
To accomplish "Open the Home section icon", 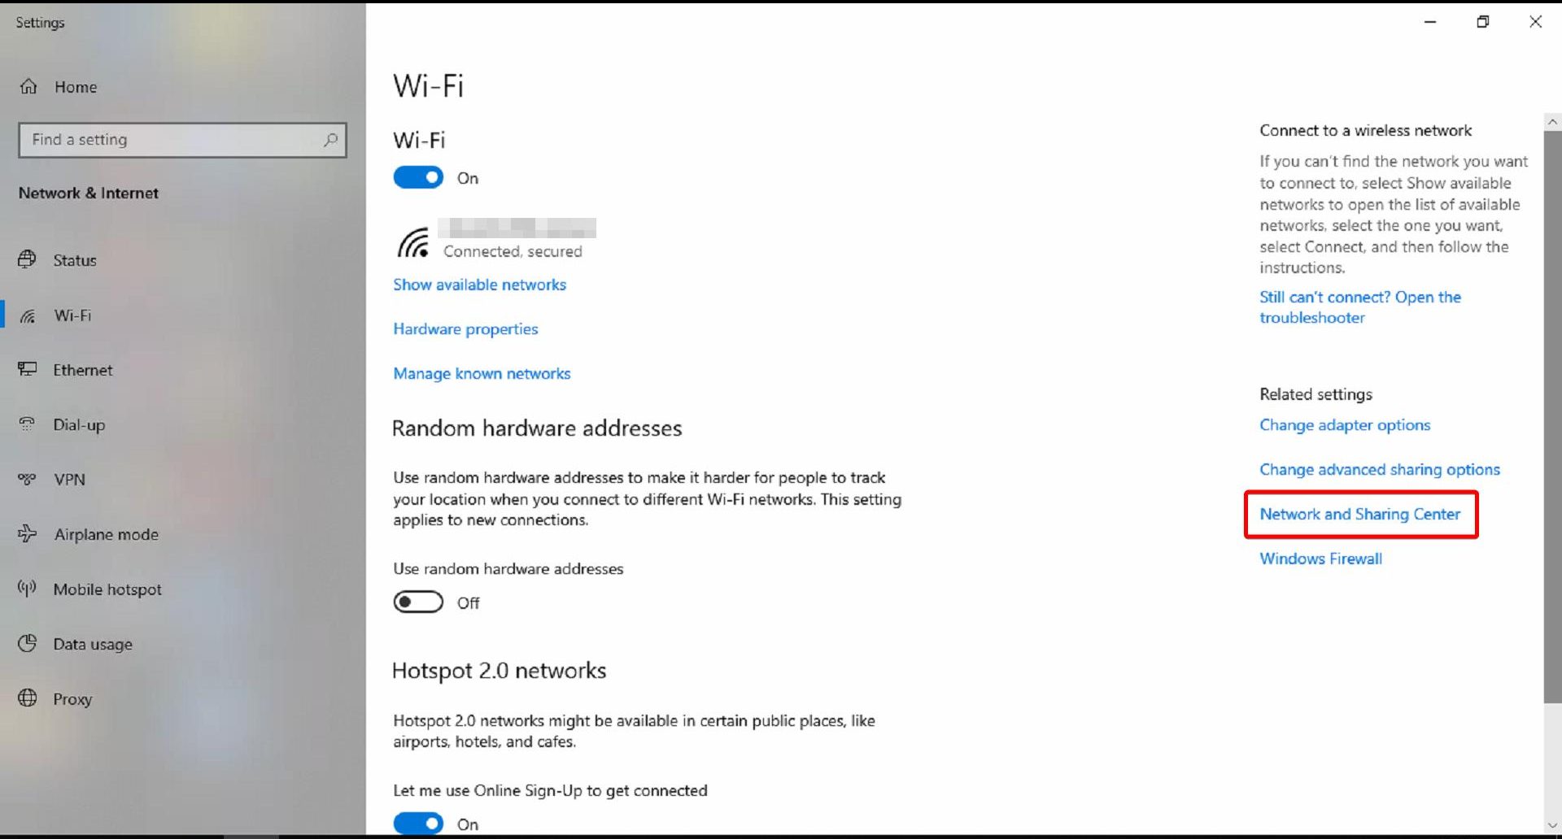I will click(x=28, y=86).
